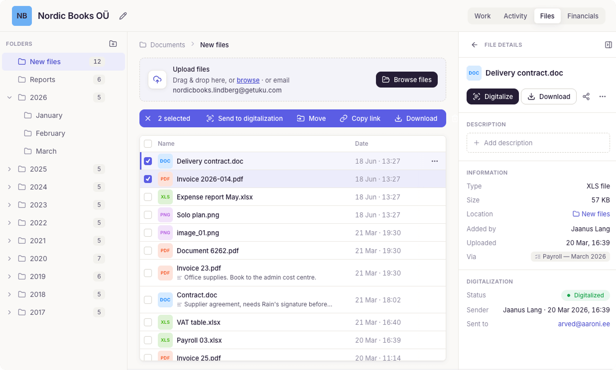Click the PDF icon for Invoice 23.pdf
The width and height of the screenshot is (616, 370).
click(x=165, y=273)
